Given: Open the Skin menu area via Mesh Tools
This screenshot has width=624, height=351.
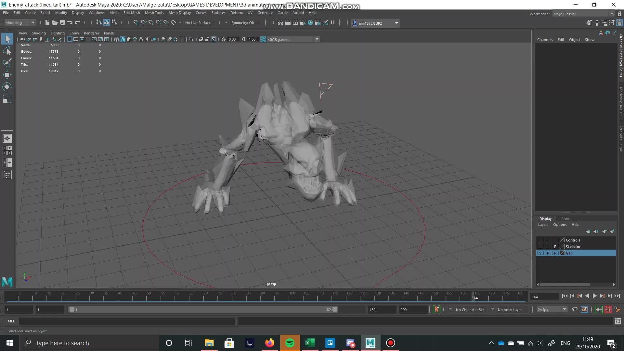Looking at the screenshot, I should (x=154, y=13).
